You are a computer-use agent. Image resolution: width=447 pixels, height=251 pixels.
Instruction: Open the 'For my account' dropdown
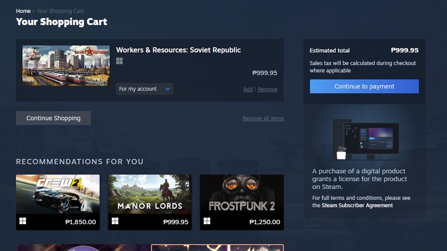[x=144, y=89]
